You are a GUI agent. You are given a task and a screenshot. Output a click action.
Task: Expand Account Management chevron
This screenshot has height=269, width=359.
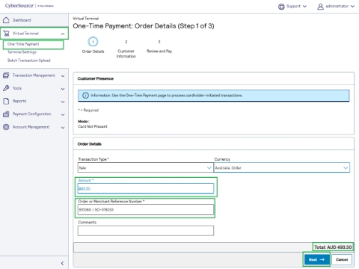(x=63, y=128)
